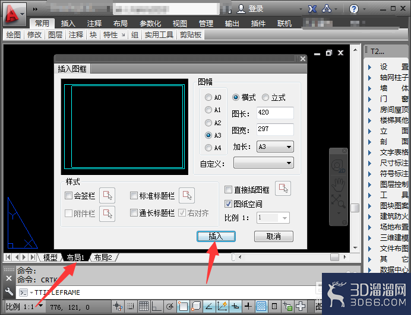Switch to 视图 ribbon tab

pyautogui.click(x=180, y=24)
